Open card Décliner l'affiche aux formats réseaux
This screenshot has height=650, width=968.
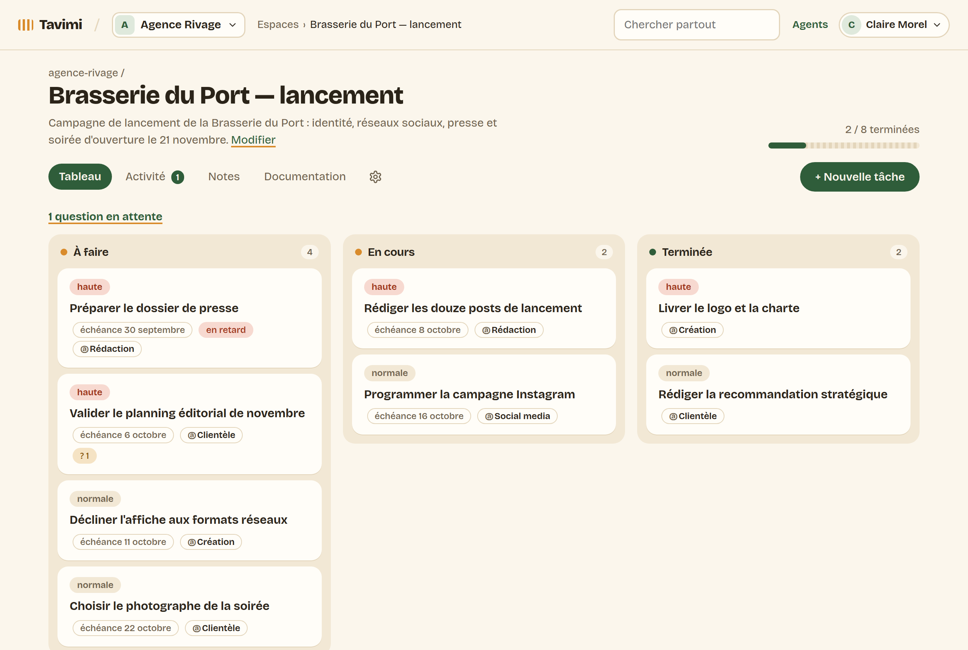click(189, 520)
